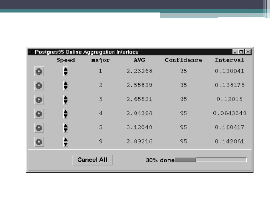This screenshot has height=202, width=270.
Task: Click the Postgres95 Online Aggregation Interface title
Action: coord(87,52)
